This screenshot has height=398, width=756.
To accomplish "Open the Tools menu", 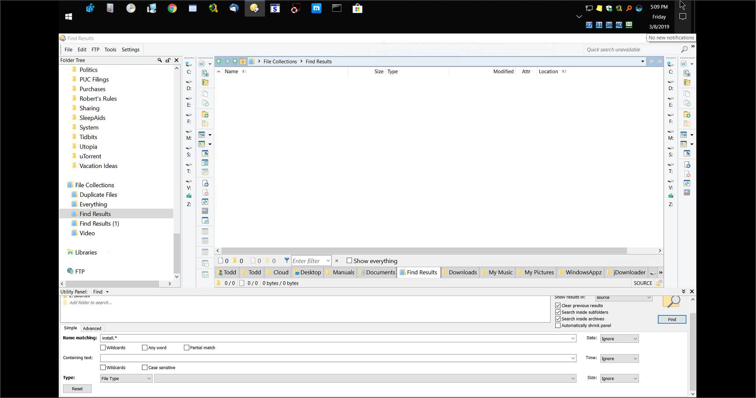I will point(110,49).
